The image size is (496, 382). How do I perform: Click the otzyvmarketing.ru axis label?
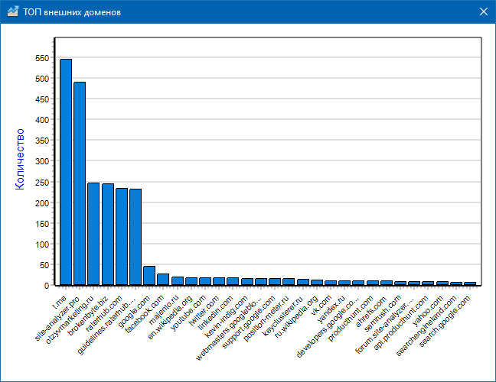[x=70, y=320]
